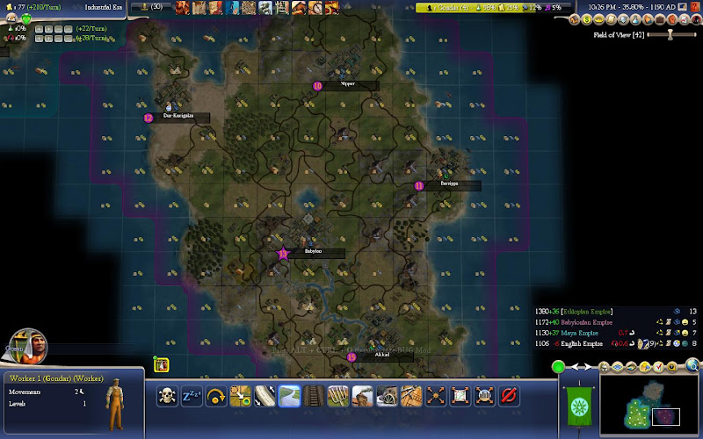Open the Foreign Advisor scroll icon

click(x=611, y=19)
